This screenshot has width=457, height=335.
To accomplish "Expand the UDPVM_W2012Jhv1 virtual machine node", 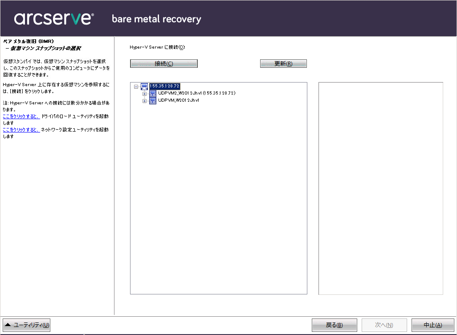I will pyautogui.click(x=144, y=101).
